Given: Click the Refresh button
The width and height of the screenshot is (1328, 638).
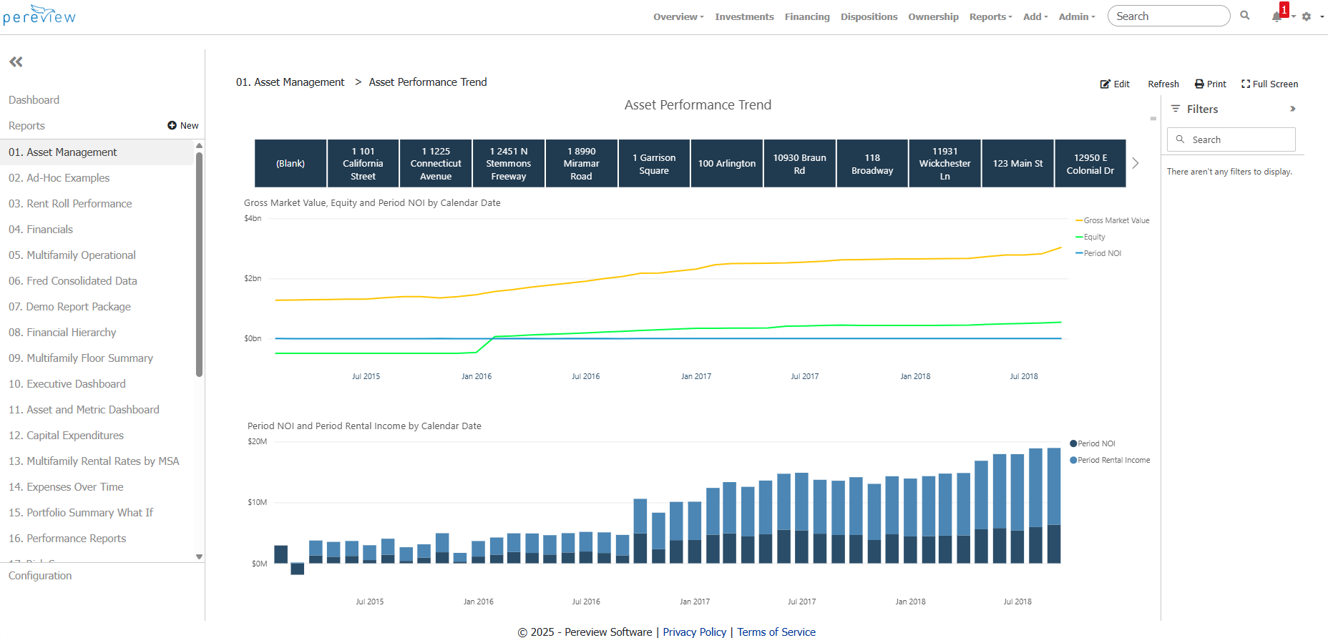Looking at the screenshot, I should point(1163,84).
